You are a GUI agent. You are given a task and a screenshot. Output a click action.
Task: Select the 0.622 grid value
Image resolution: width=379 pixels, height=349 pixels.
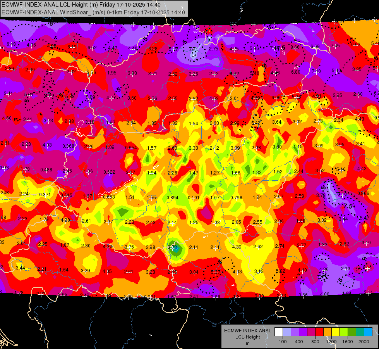tap(109, 172)
